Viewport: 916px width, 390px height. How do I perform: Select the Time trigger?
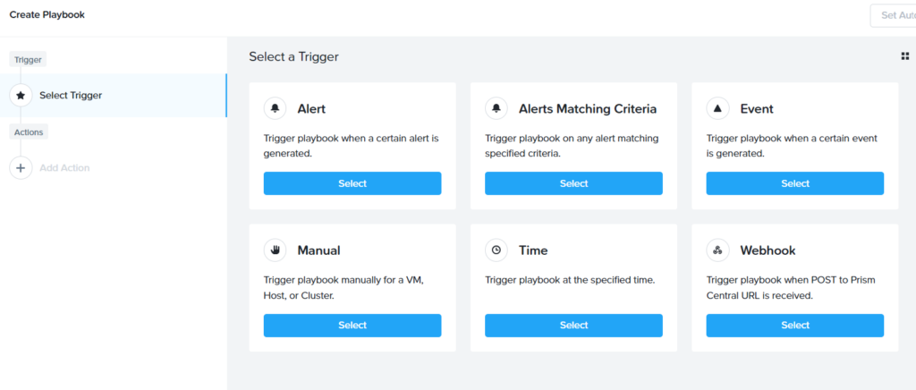tap(573, 326)
